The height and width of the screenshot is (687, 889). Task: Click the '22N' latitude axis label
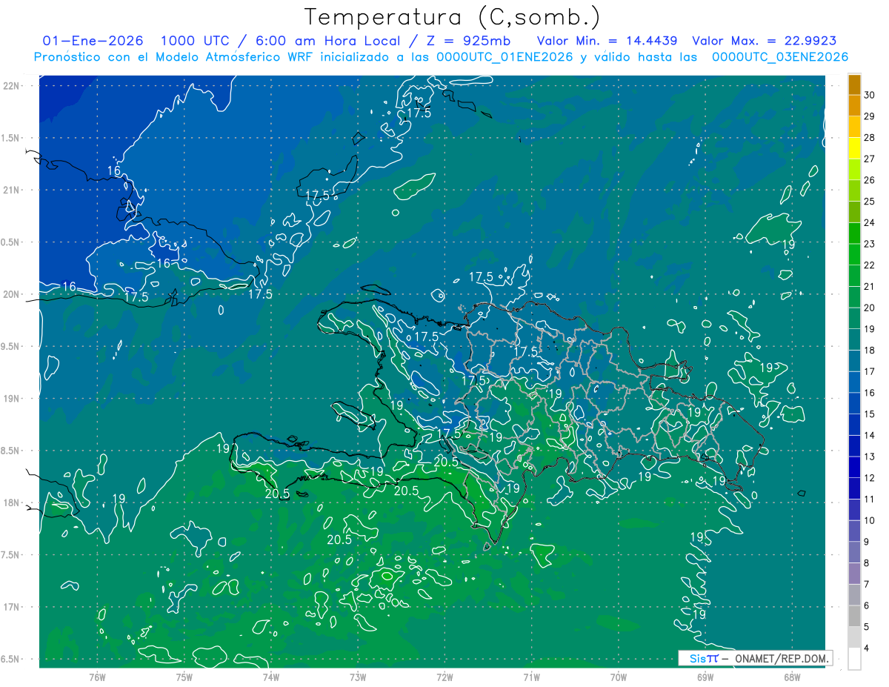coord(11,85)
